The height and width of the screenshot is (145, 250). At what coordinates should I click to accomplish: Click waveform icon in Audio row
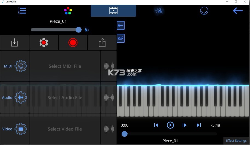point(109,97)
